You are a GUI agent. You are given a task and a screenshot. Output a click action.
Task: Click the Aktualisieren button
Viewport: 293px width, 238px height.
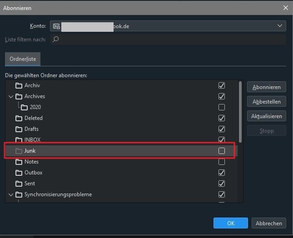(x=267, y=116)
